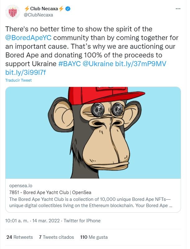The width and height of the screenshot is (190, 249).
Task: Follow the bit.ly/37mP9MV link
Action: (140, 64)
